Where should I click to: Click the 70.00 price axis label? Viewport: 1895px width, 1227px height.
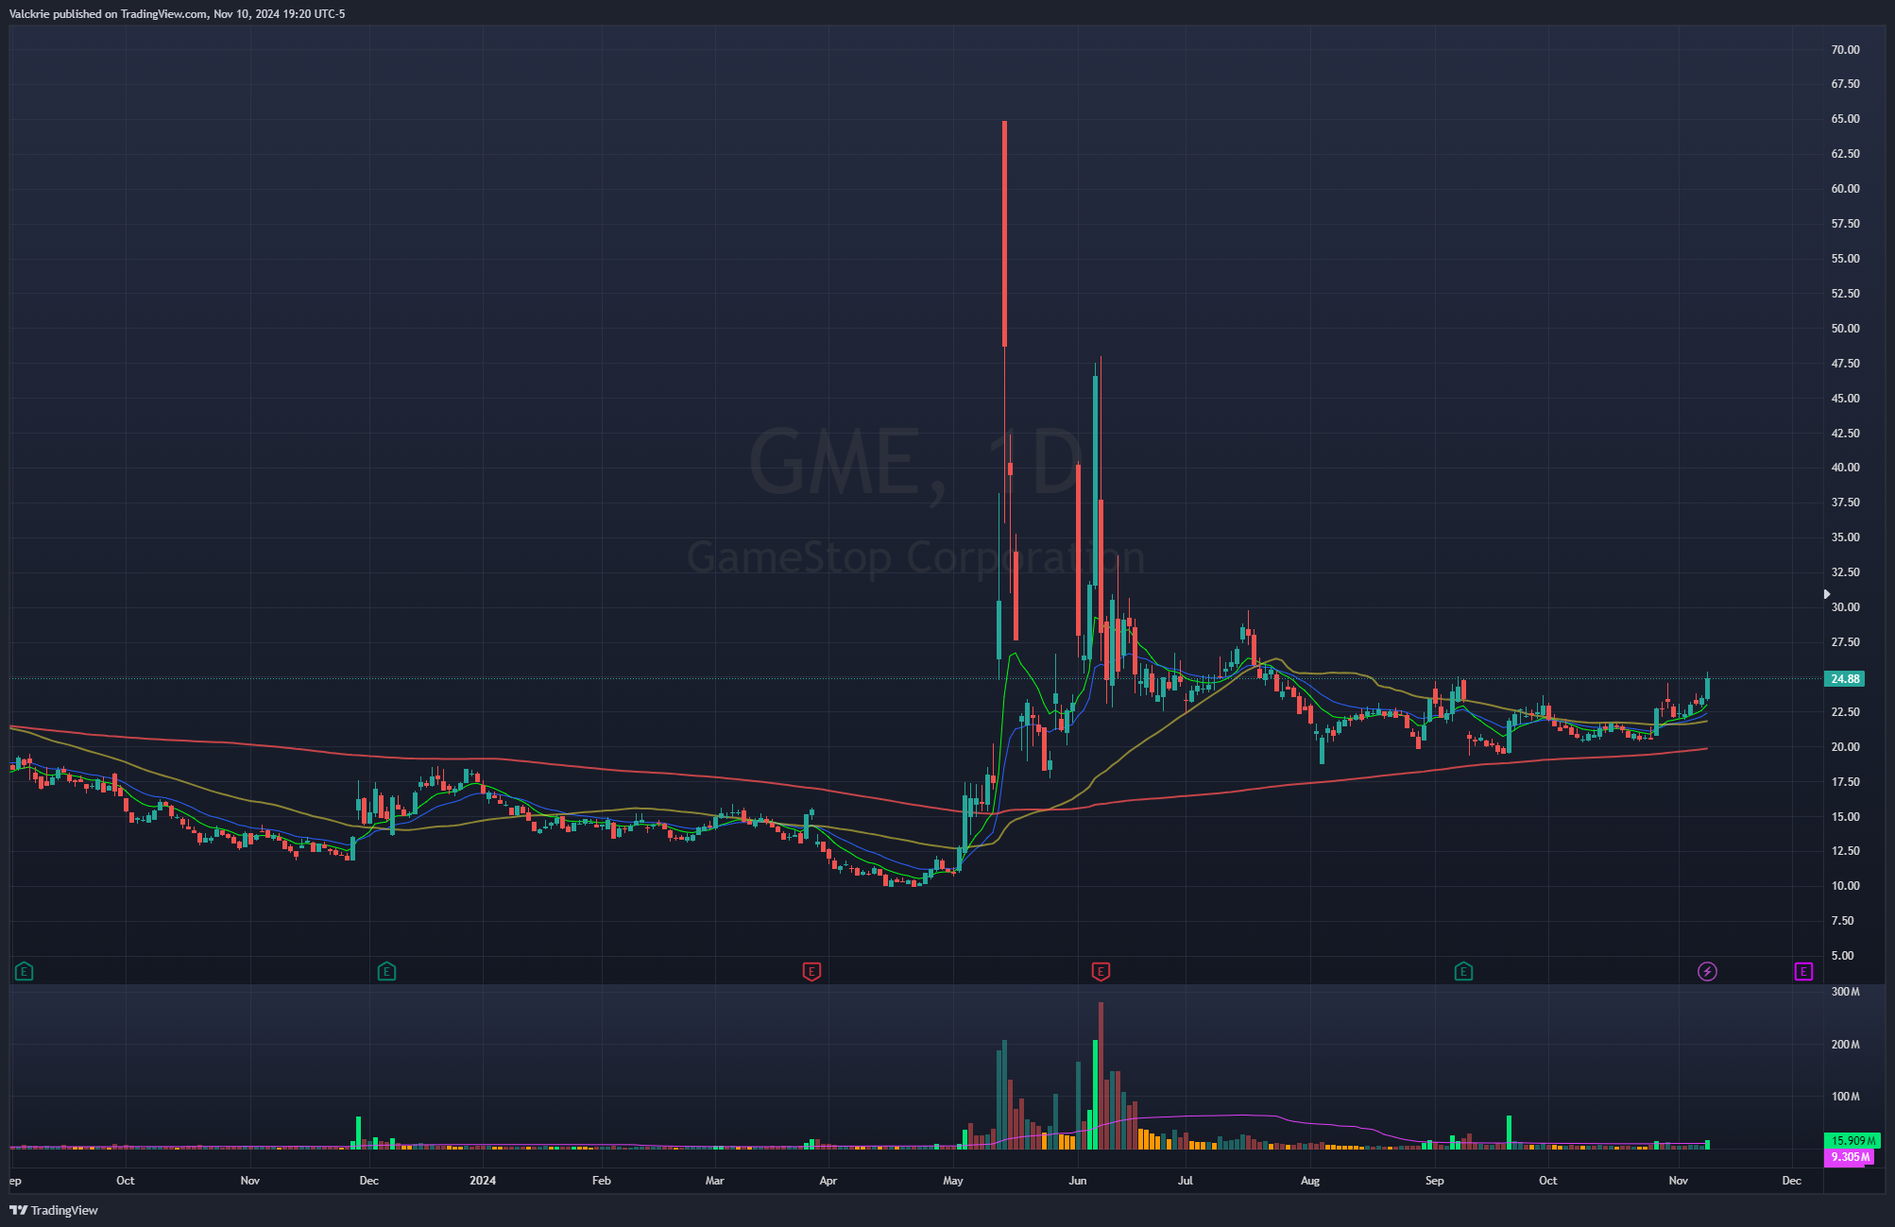coord(1845,50)
